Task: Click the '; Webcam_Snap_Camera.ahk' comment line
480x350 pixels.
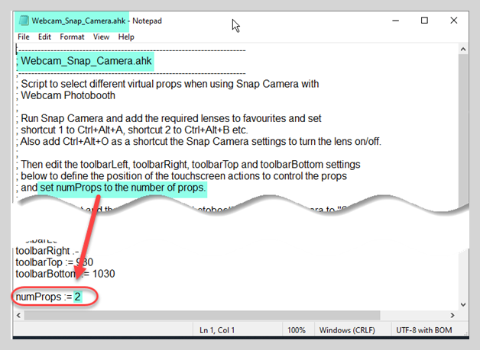Action: click(x=84, y=61)
